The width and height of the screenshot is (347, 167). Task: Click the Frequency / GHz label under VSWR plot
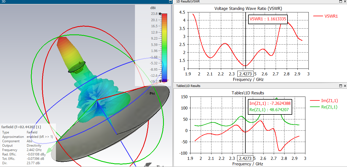(x=248, y=80)
